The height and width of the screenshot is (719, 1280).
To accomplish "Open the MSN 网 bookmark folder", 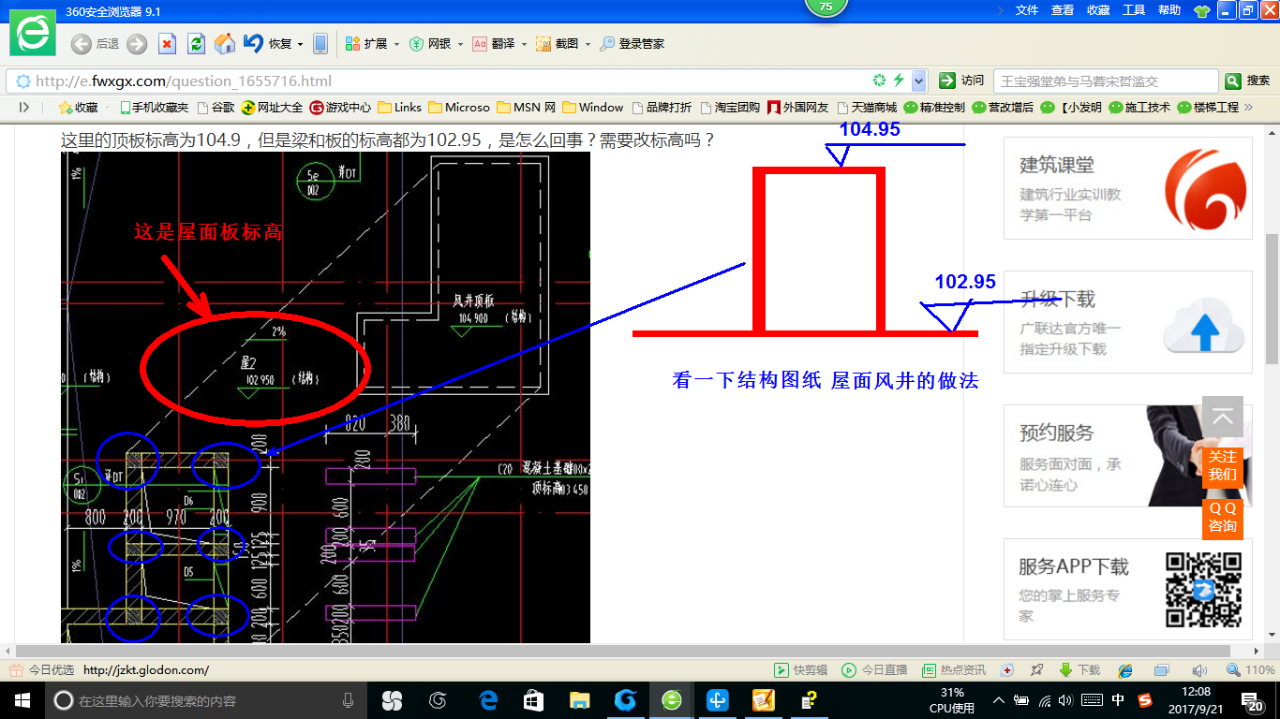I will coord(527,108).
